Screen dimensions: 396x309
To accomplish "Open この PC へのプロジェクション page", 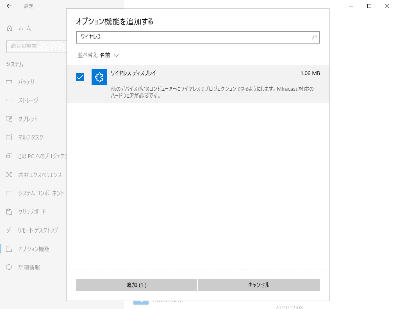I will pos(43,156).
